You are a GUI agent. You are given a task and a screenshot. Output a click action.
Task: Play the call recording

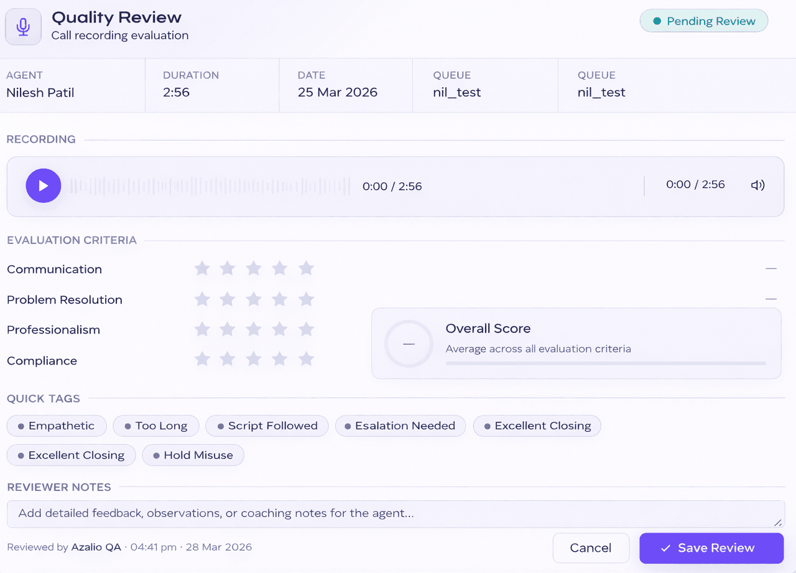(x=43, y=185)
